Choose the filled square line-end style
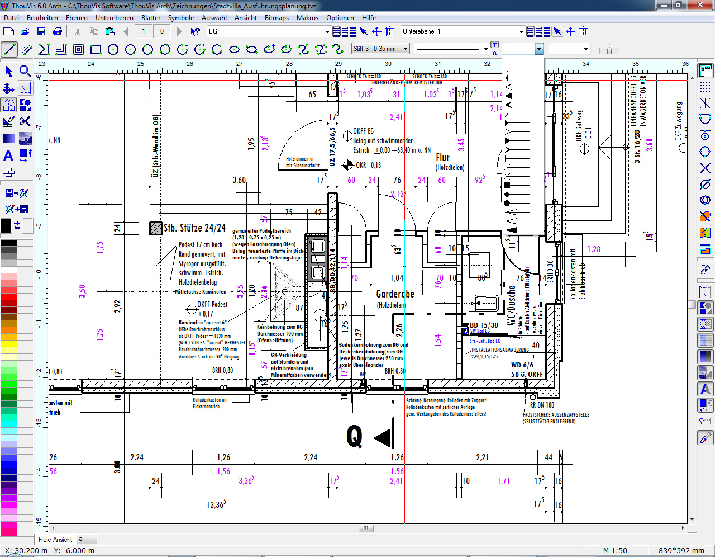Viewport: 715px width, 557px height. pos(507,185)
